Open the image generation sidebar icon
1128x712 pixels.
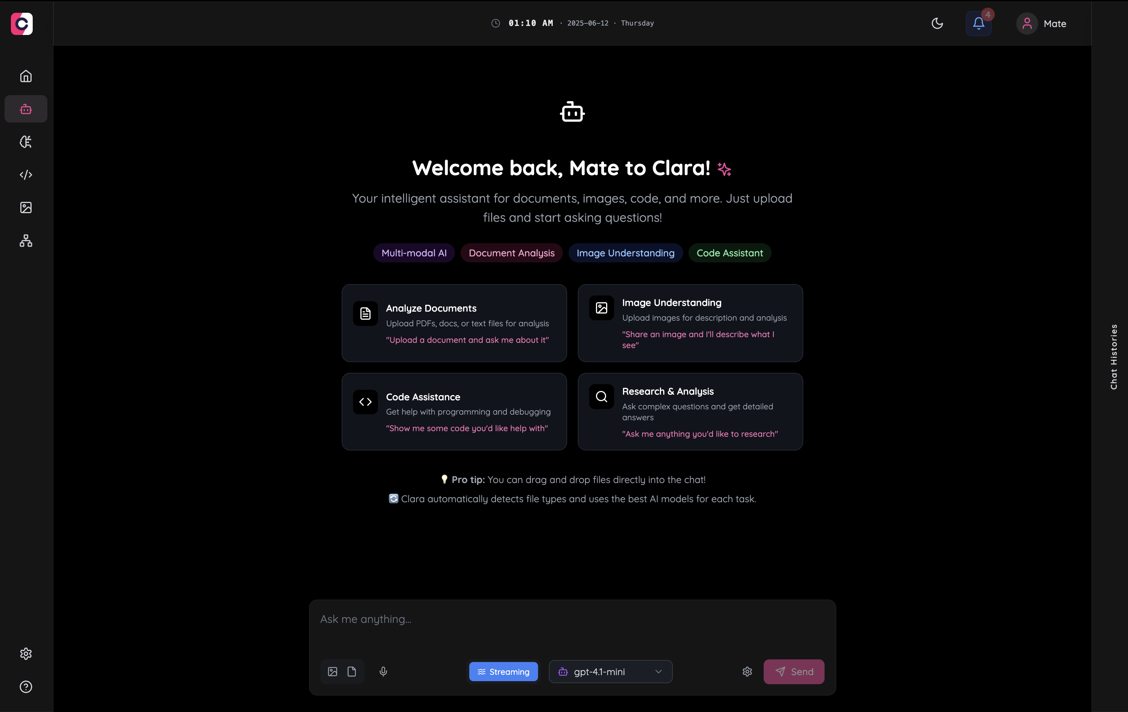coord(26,208)
